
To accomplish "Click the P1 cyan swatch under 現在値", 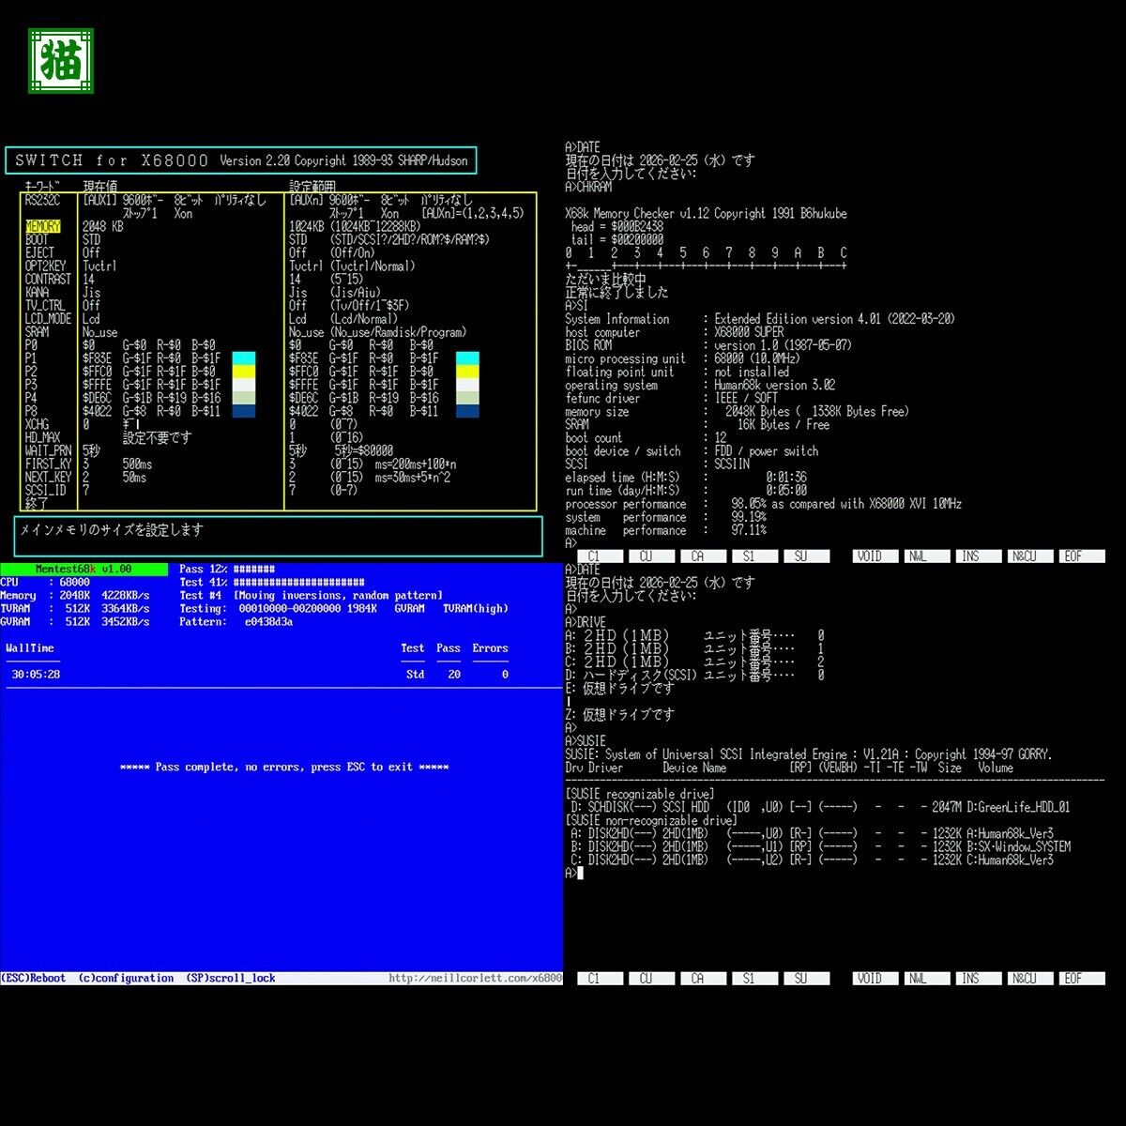I will coord(243,358).
